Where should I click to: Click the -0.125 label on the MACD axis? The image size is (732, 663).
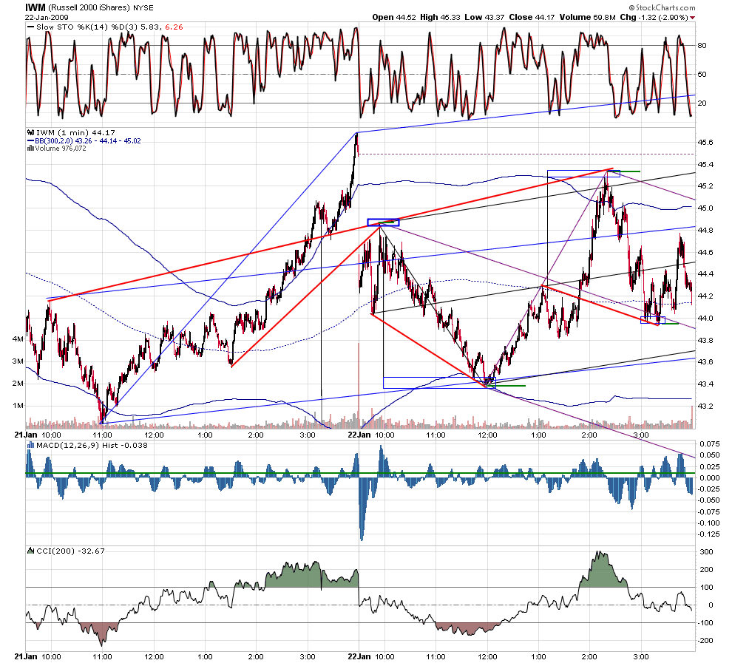[x=708, y=534]
